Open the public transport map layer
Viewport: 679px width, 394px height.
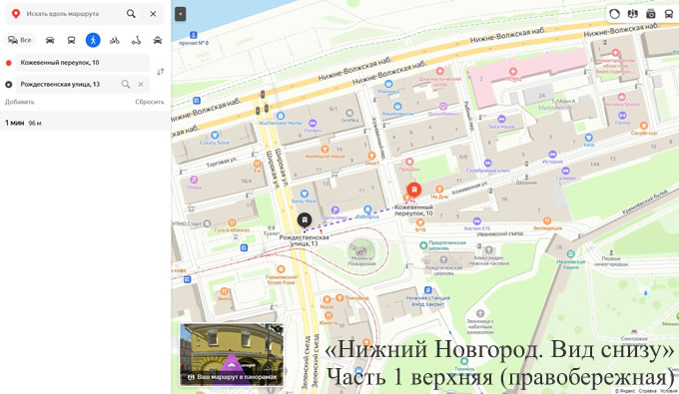669,14
